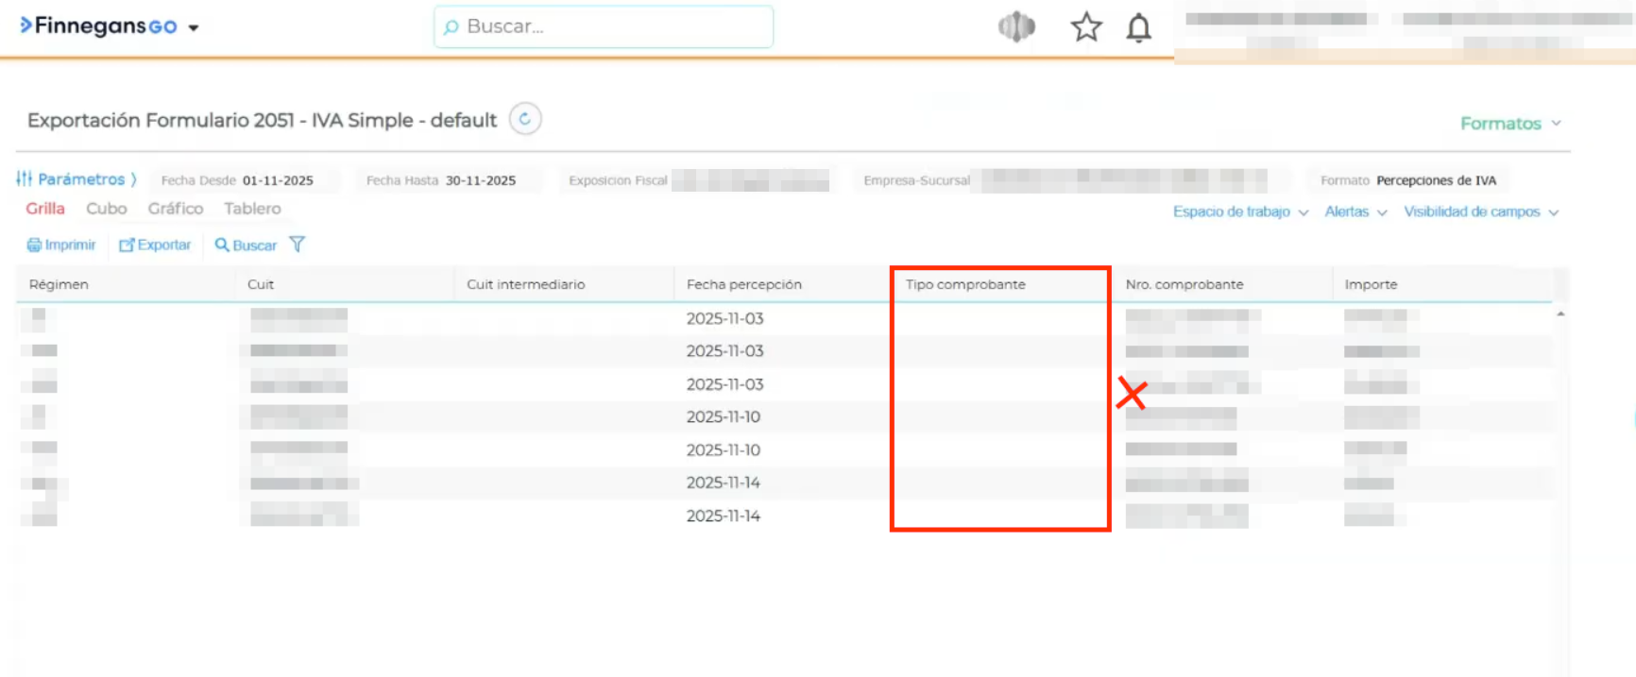
Task: Expand the Parámetros panel
Action: coord(77,179)
